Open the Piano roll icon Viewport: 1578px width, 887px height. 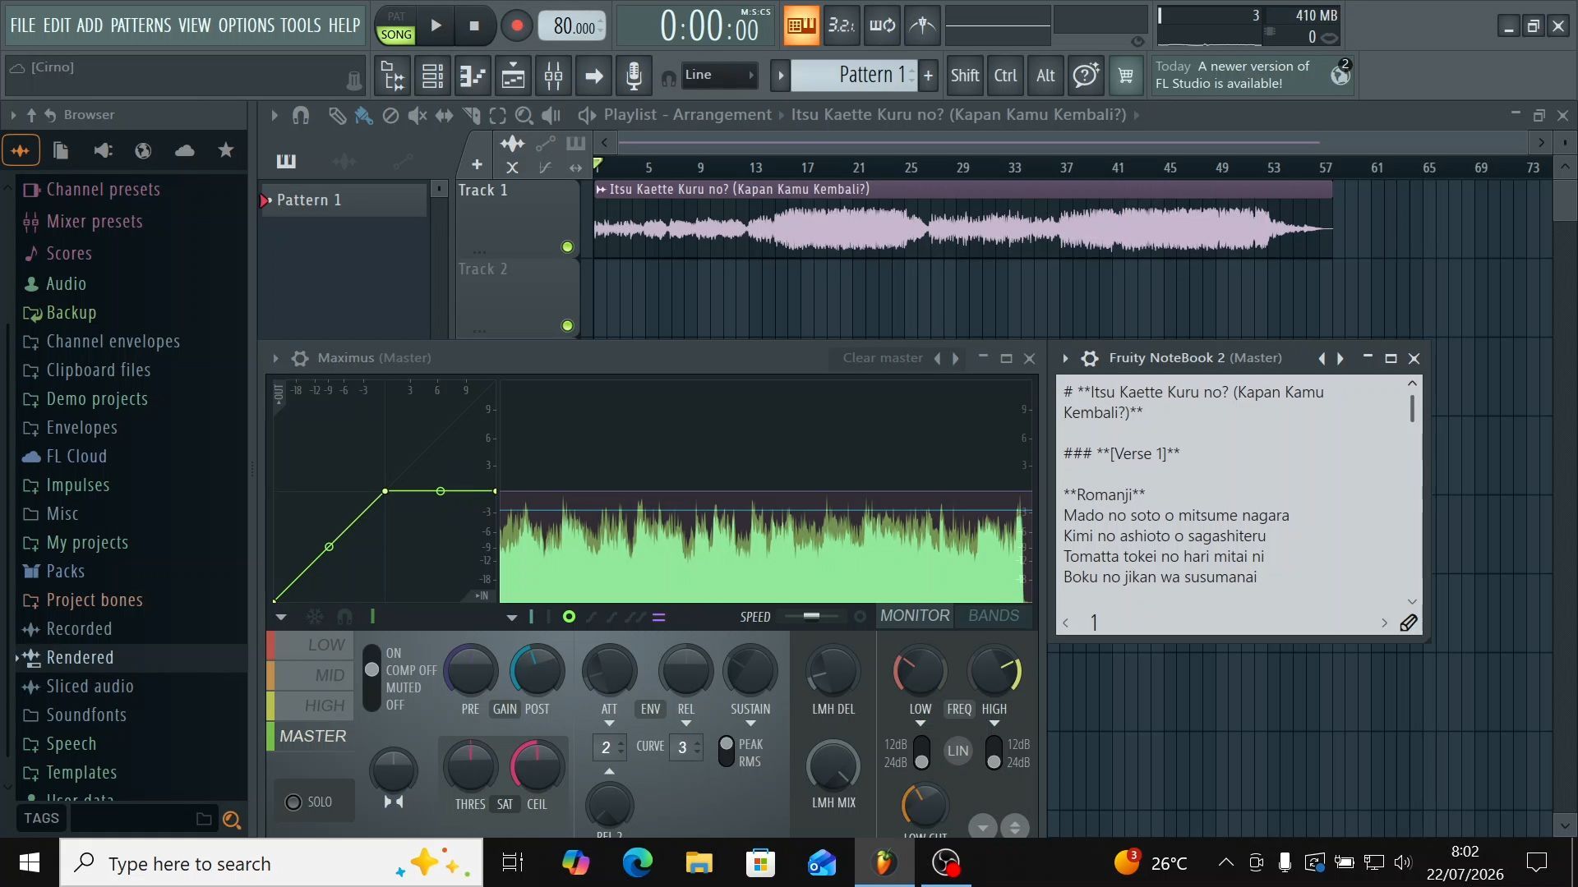473,76
